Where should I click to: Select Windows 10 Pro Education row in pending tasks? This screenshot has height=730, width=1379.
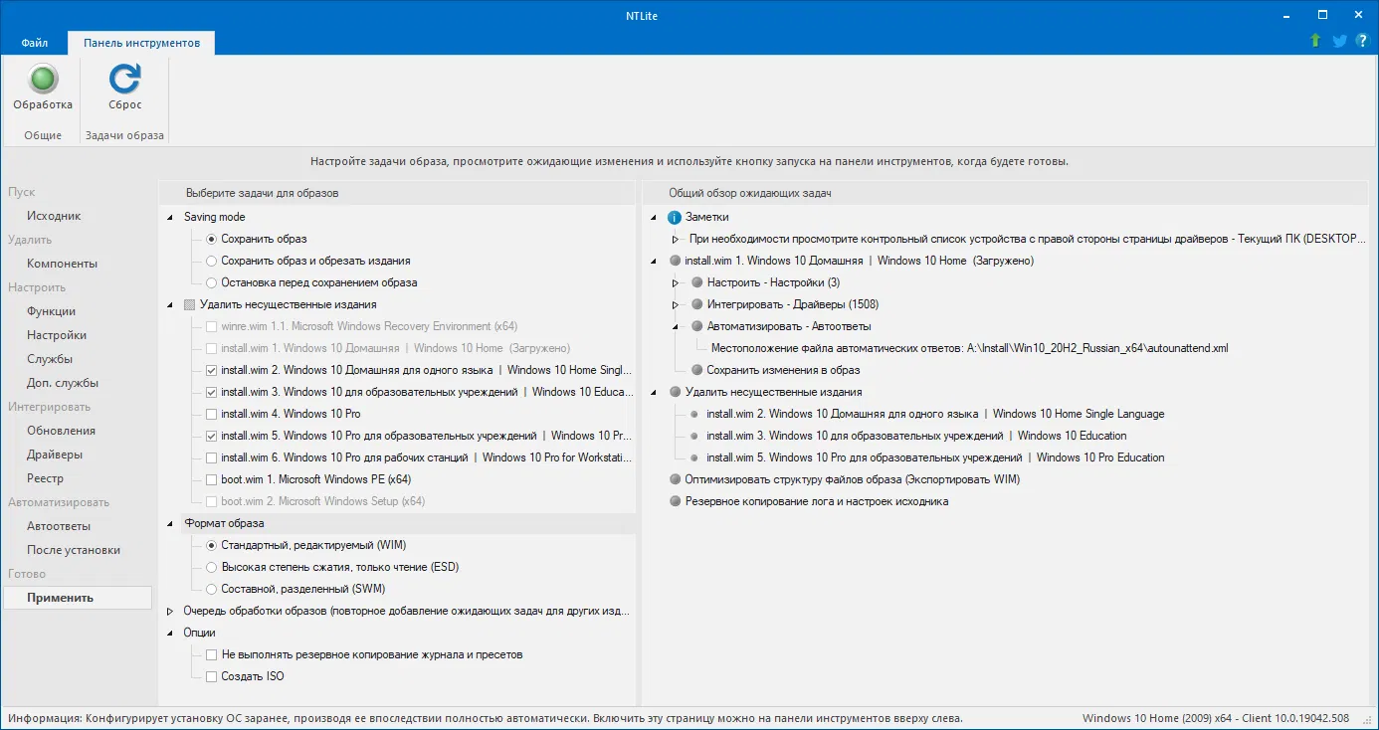[935, 457]
